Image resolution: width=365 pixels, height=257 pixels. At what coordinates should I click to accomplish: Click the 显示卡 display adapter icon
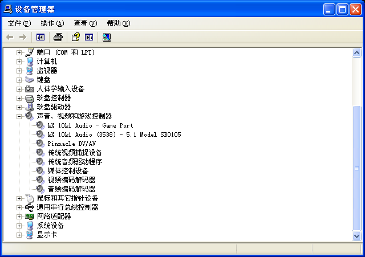tap(30, 235)
